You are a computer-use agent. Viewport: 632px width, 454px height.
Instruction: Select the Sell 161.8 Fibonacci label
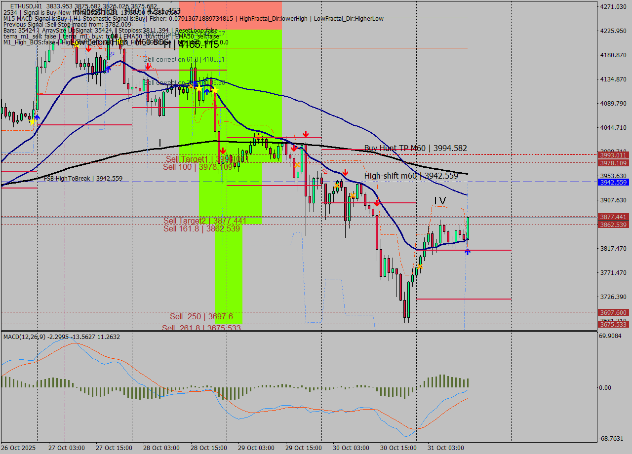pyautogui.click(x=201, y=228)
